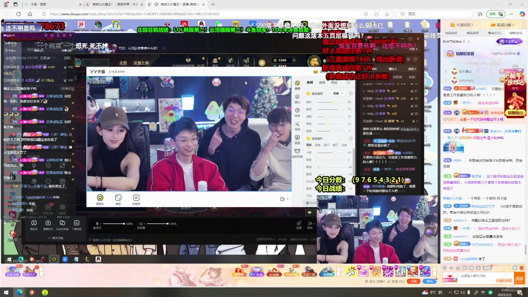Switch to the 美妆 makeup tab
This screenshot has width=528, height=297.
[334, 82]
